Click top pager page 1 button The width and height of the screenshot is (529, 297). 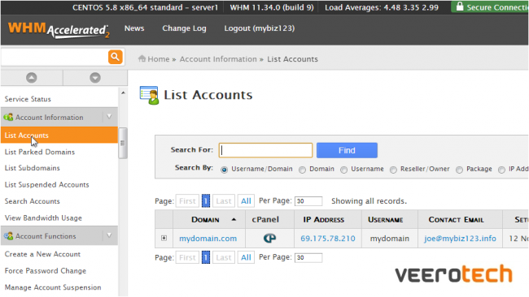[x=206, y=201]
